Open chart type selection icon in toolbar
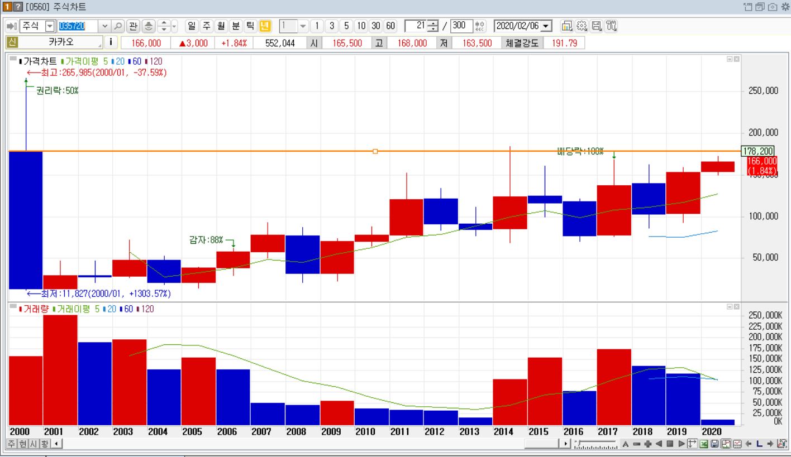 pyautogui.click(x=566, y=26)
